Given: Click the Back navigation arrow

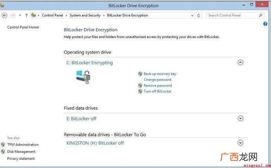Looking at the screenshot, I should [x=4, y=15].
